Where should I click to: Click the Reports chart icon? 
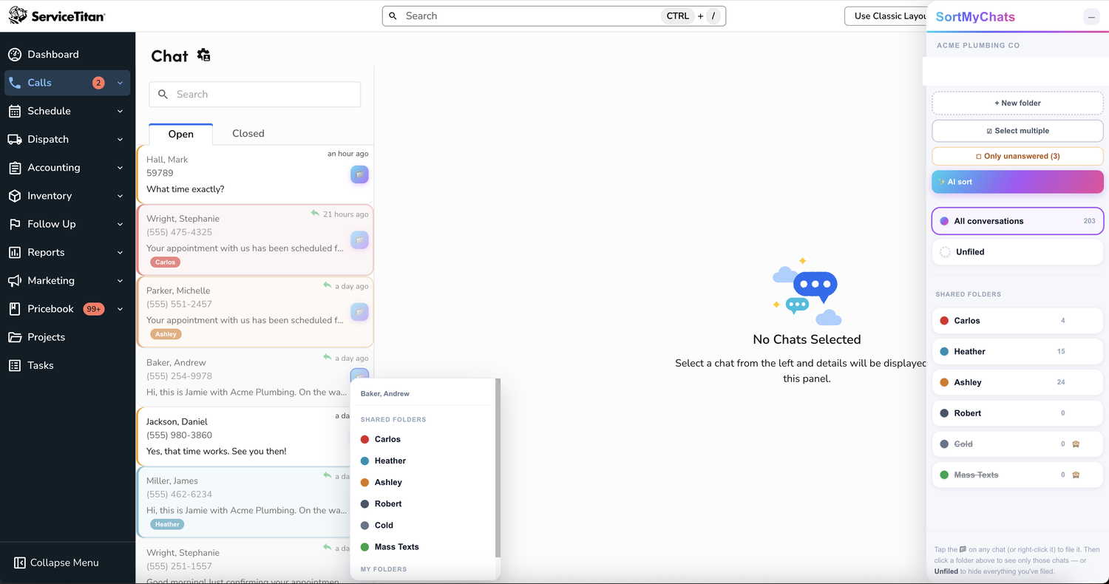(x=15, y=252)
